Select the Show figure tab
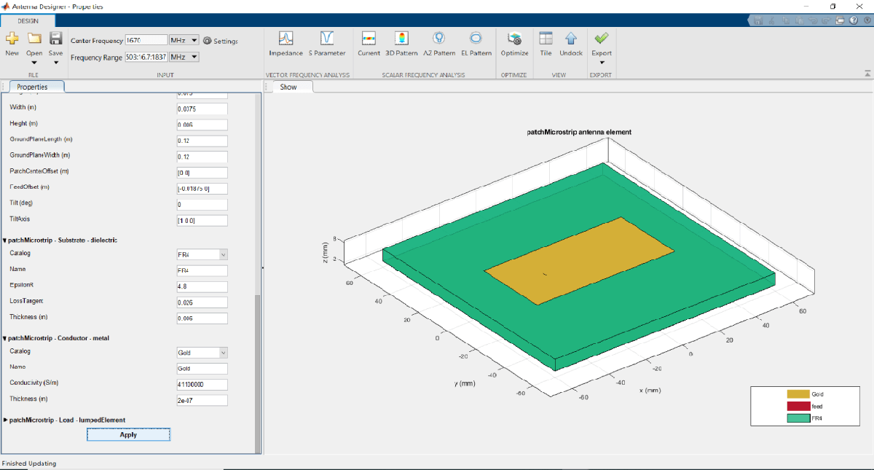The image size is (874, 470). tap(288, 87)
